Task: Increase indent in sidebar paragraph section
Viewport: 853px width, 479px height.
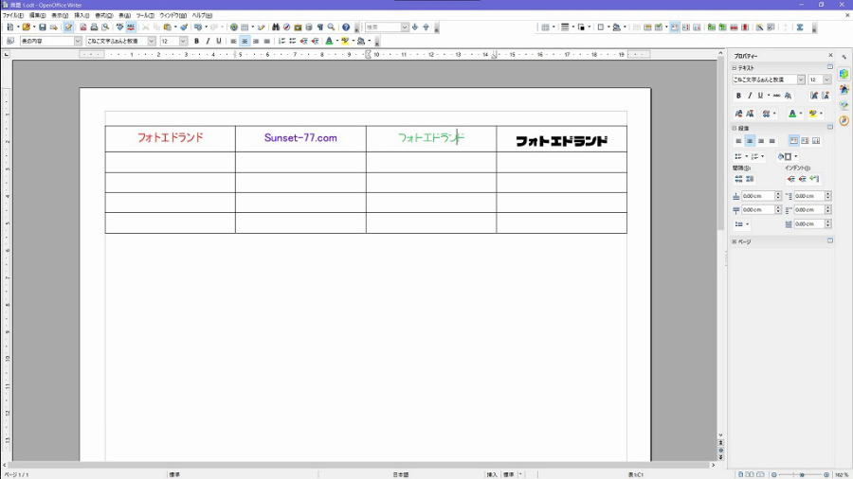Action: coord(791,179)
